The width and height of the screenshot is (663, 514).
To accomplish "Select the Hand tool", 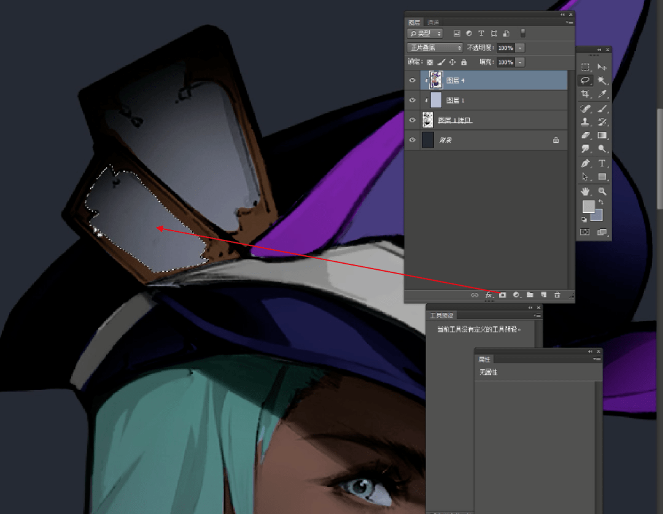I will pos(585,192).
